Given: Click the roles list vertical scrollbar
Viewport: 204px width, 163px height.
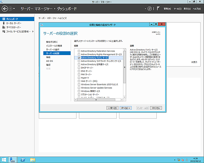Looking at the screenshot, I should click(124, 68).
